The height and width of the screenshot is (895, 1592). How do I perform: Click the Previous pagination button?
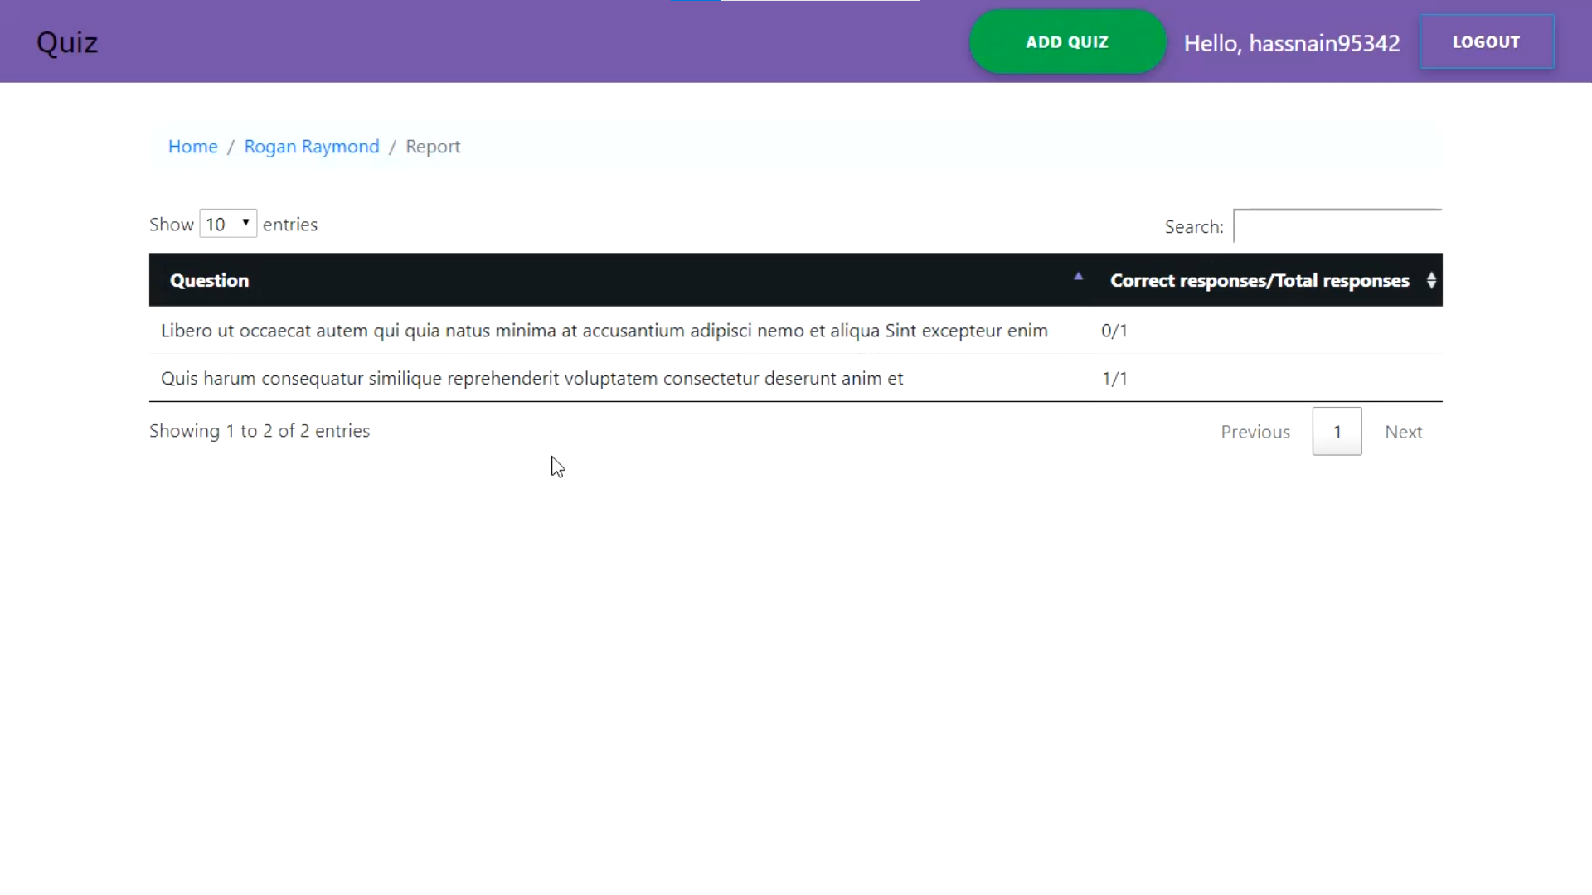coord(1255,432)
